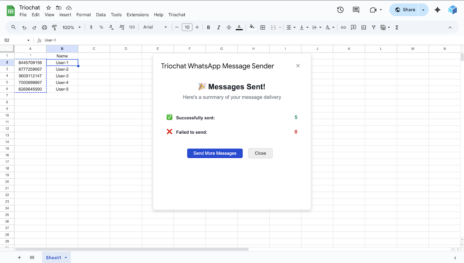Screen dimensions: 464x263
Task: Format as currency with dollar icon
Action: 91,27
